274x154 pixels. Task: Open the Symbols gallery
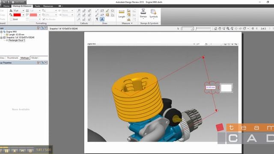[x=153, y=14]
